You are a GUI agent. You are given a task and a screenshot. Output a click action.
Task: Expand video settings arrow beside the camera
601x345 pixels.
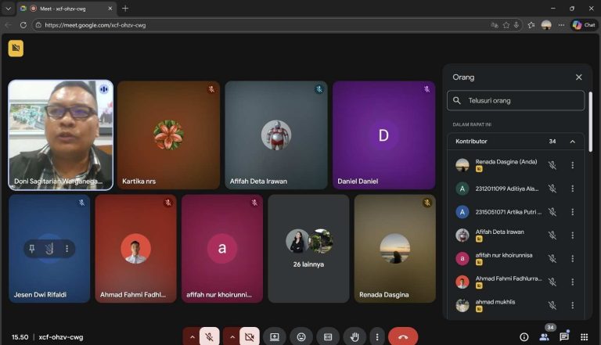(232, 336)
